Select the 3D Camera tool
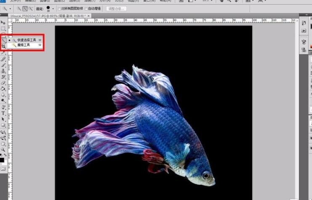 (x=3, y=138)
